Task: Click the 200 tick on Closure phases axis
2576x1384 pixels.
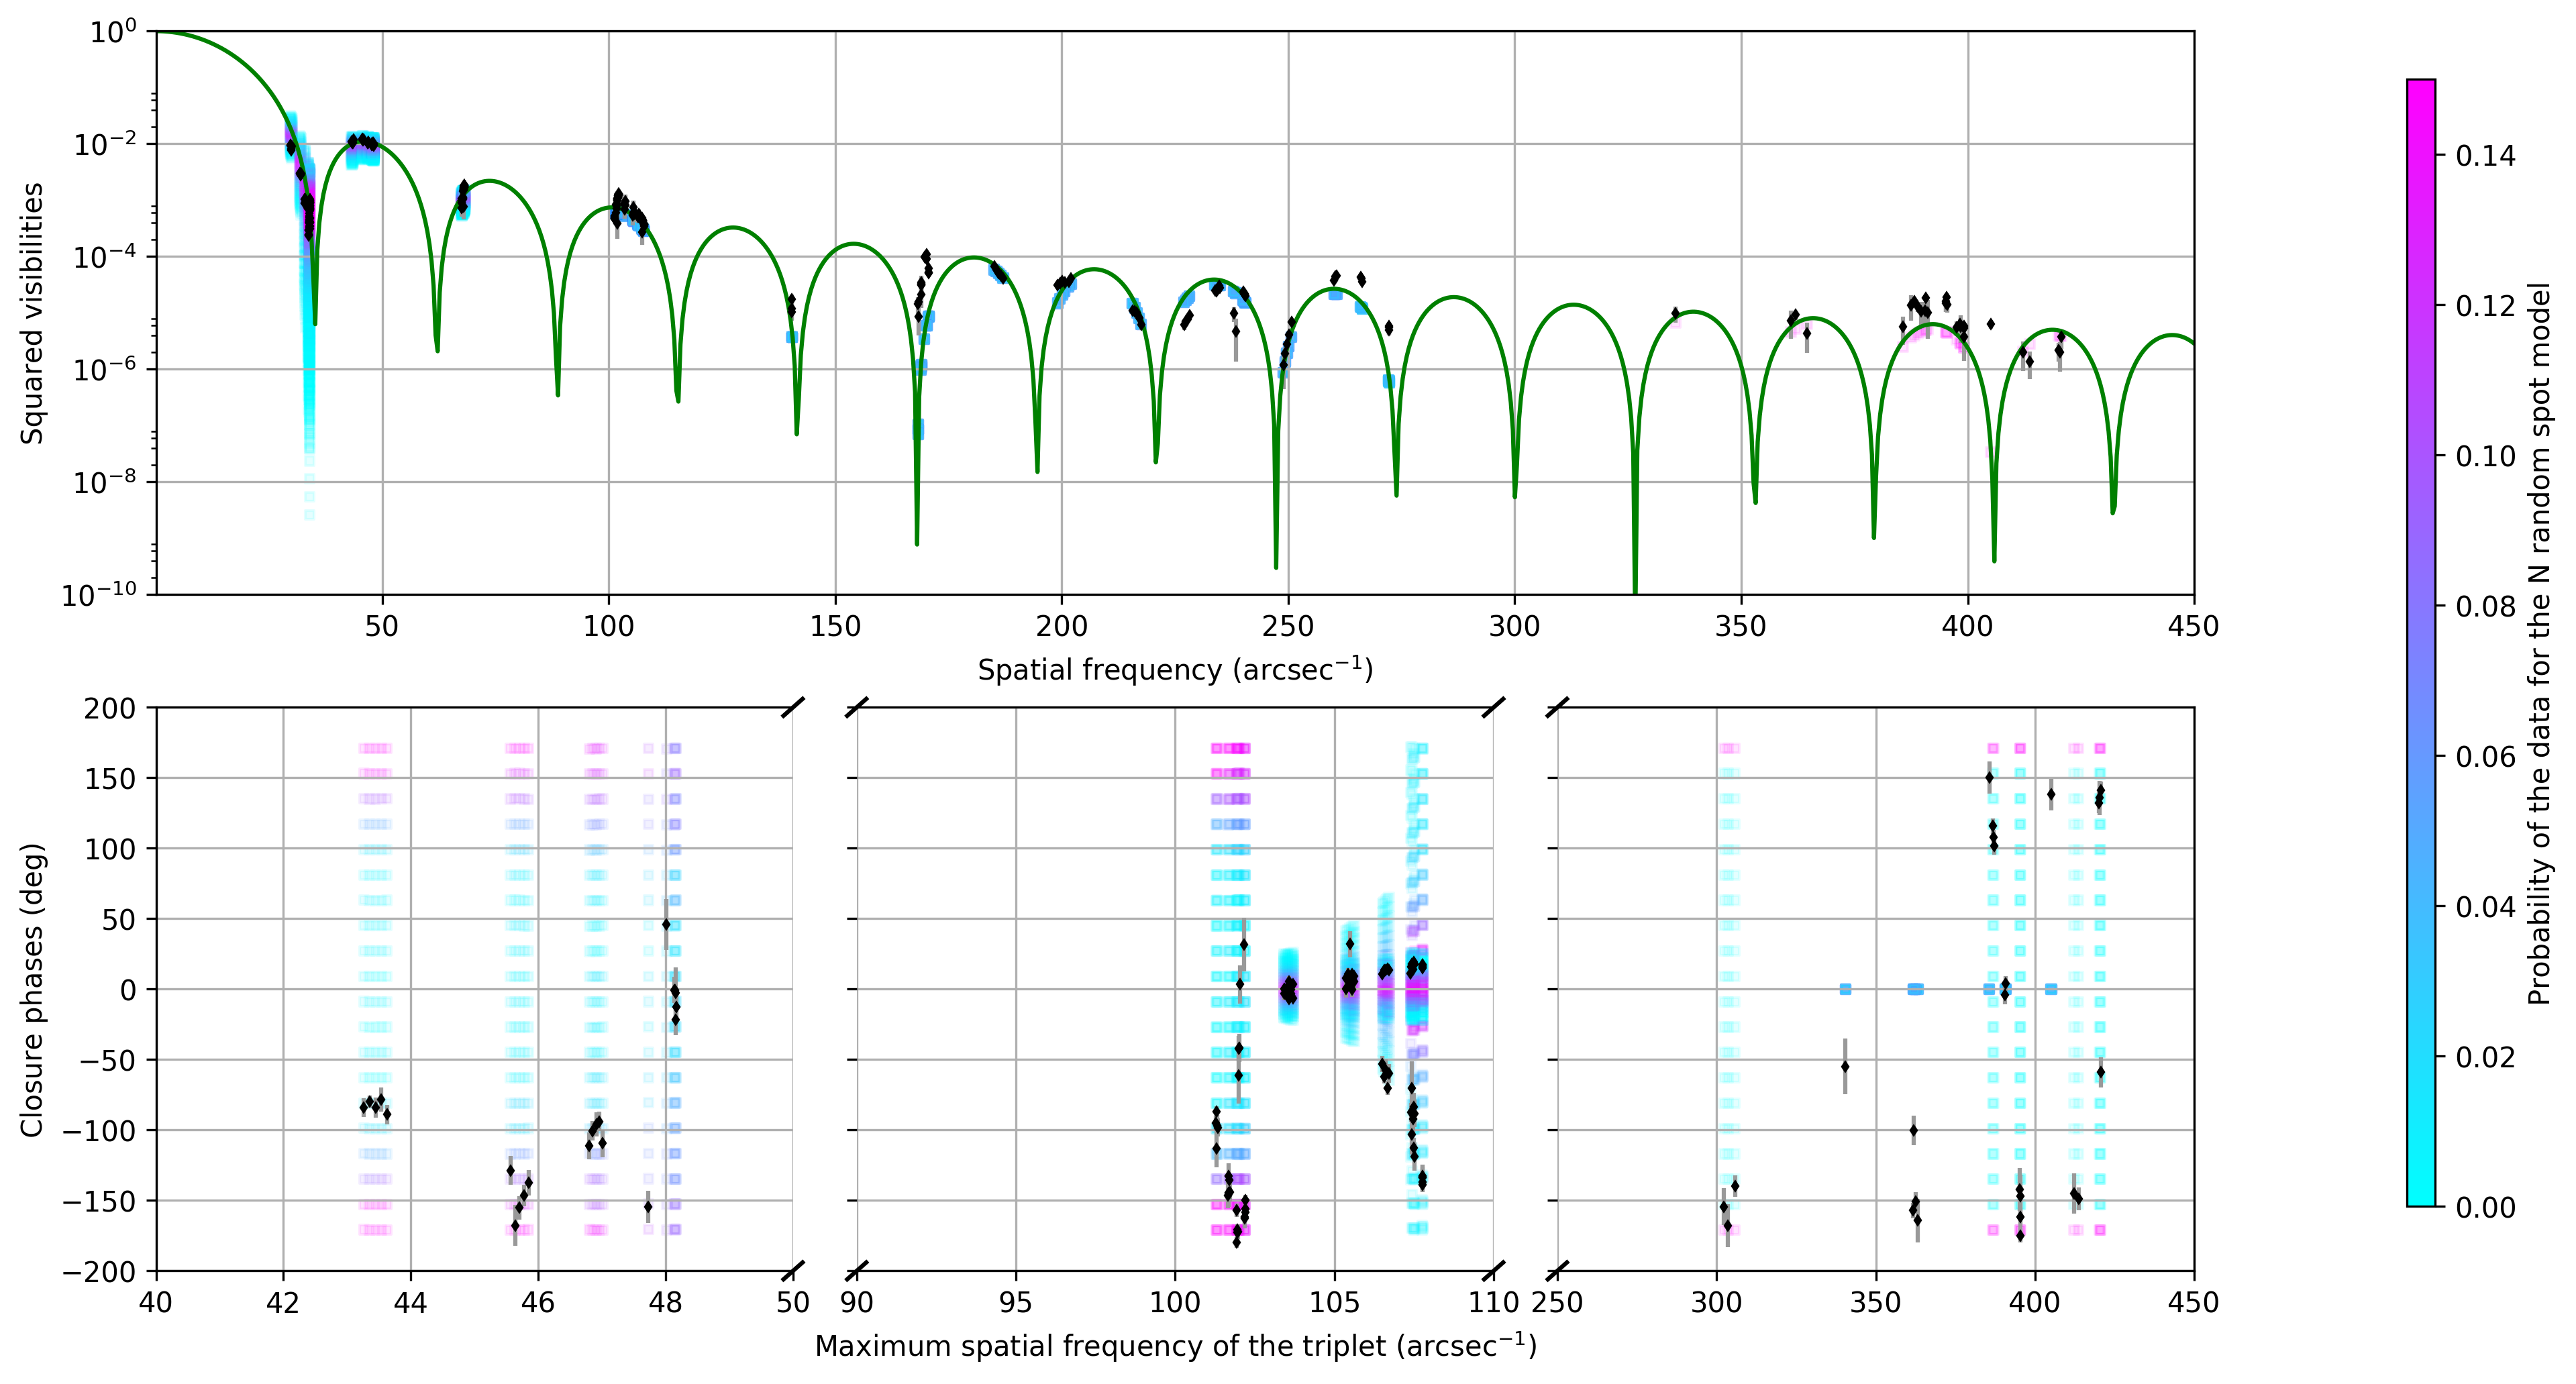Action: pos(110,708)
